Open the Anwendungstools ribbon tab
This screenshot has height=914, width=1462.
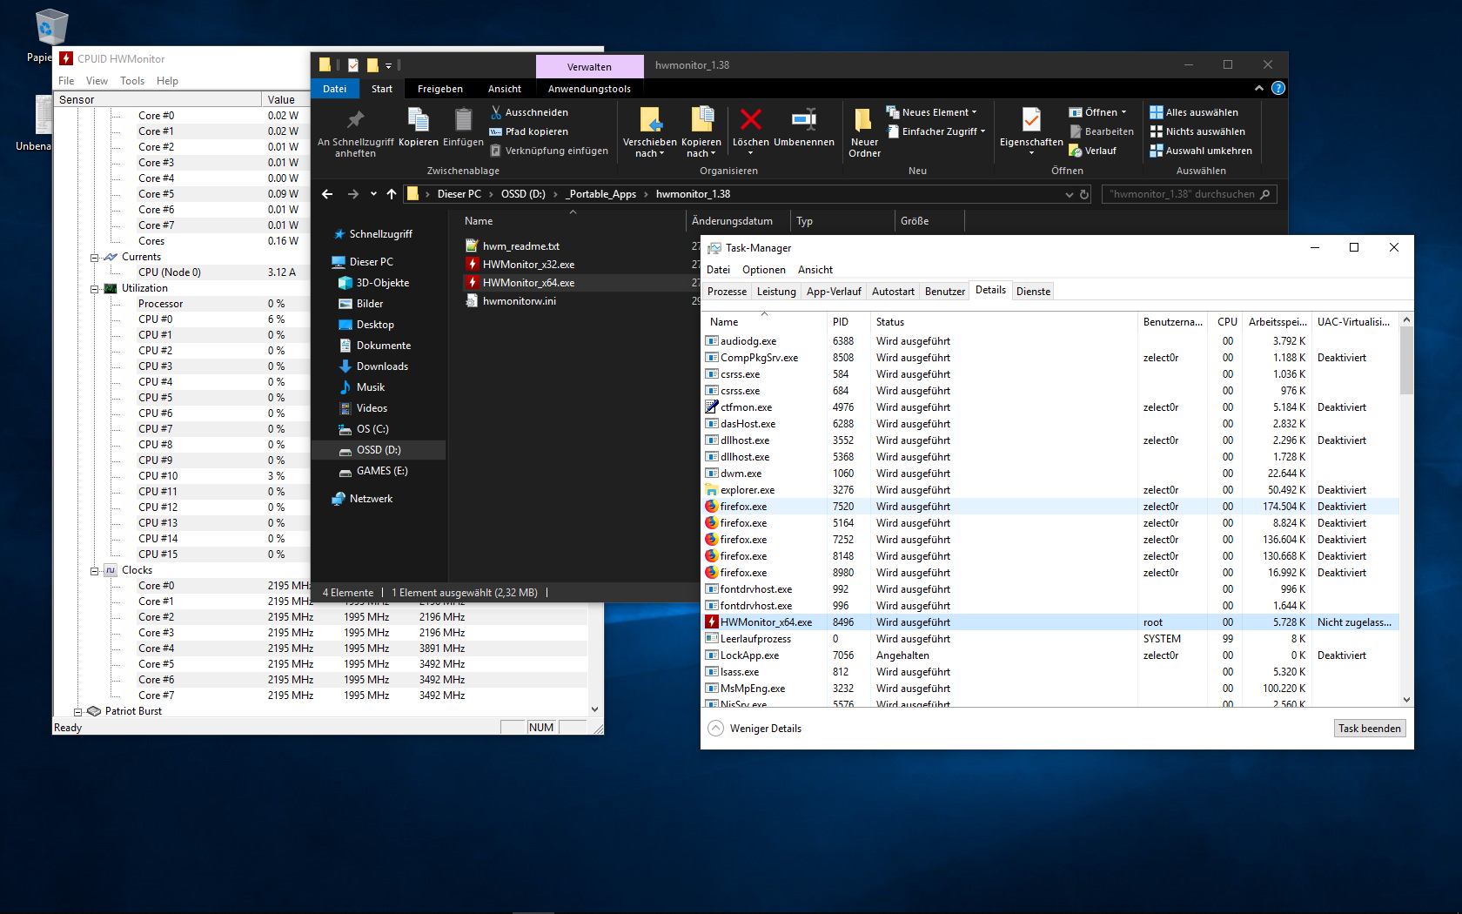(589, 89)
